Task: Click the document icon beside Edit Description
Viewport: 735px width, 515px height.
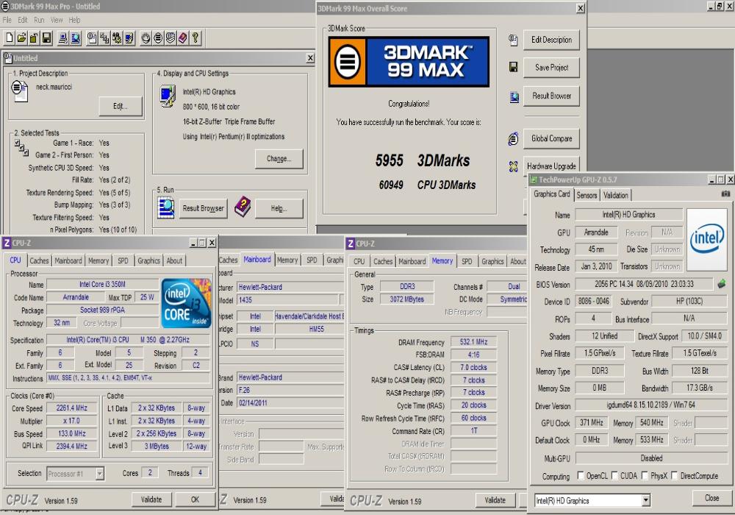Action: (x=513, y=40)
